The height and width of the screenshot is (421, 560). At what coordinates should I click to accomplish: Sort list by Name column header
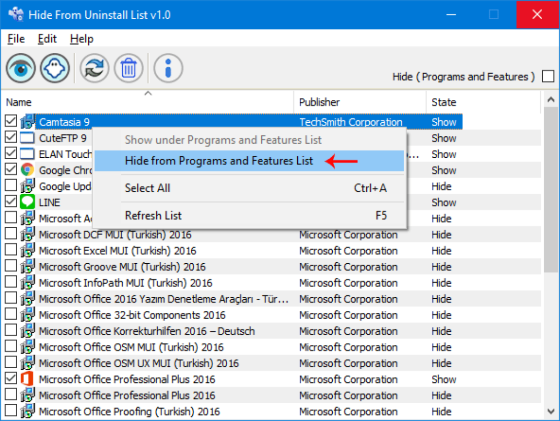(x=19, y=102)
